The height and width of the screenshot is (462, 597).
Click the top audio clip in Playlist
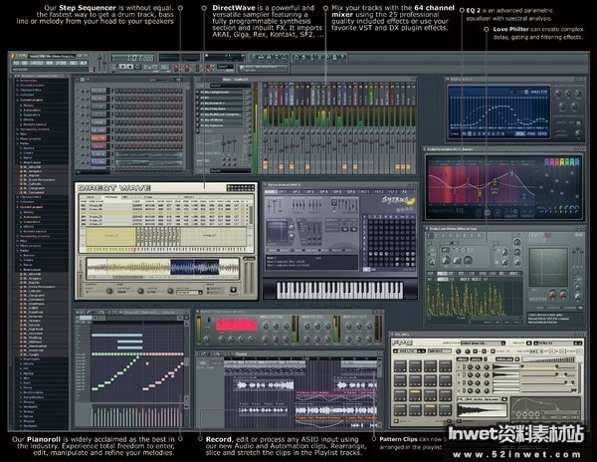[x=265, y=385]
